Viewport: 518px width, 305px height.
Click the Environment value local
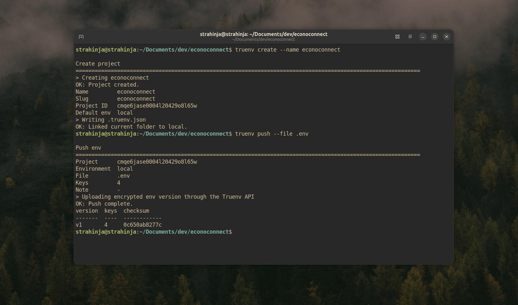click(125, 169)
